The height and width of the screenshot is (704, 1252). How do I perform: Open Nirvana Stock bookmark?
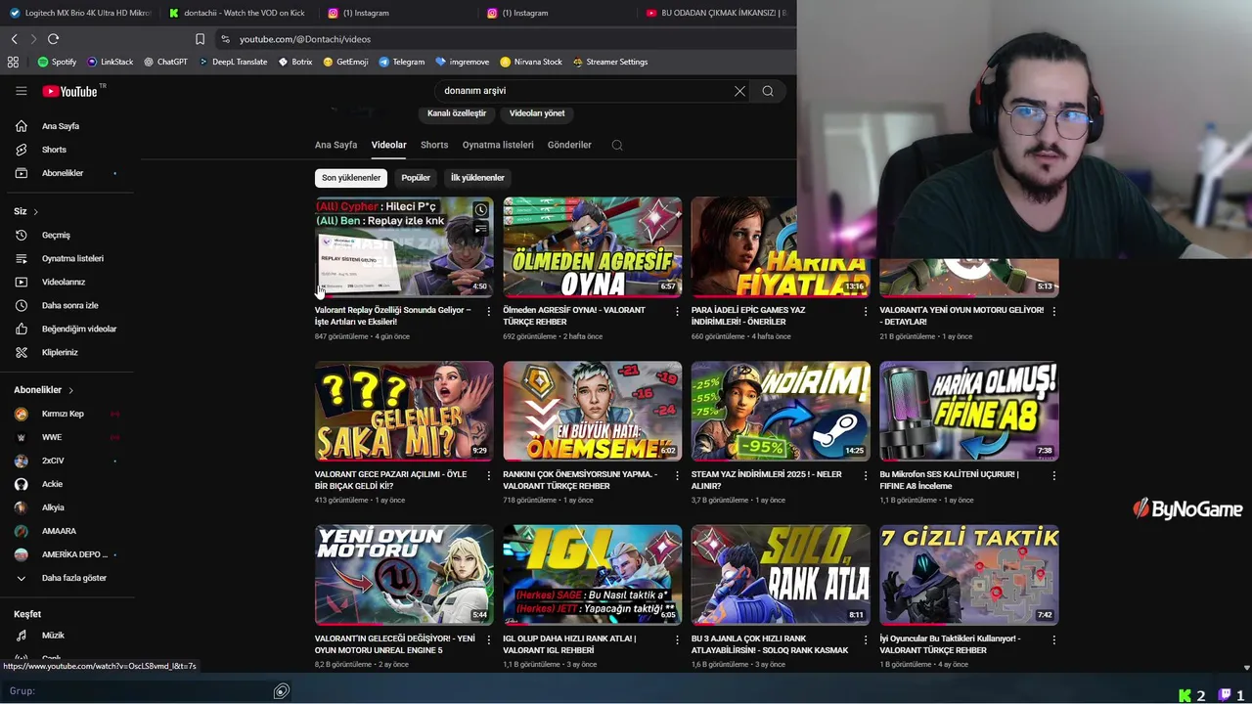click(530, 62)
